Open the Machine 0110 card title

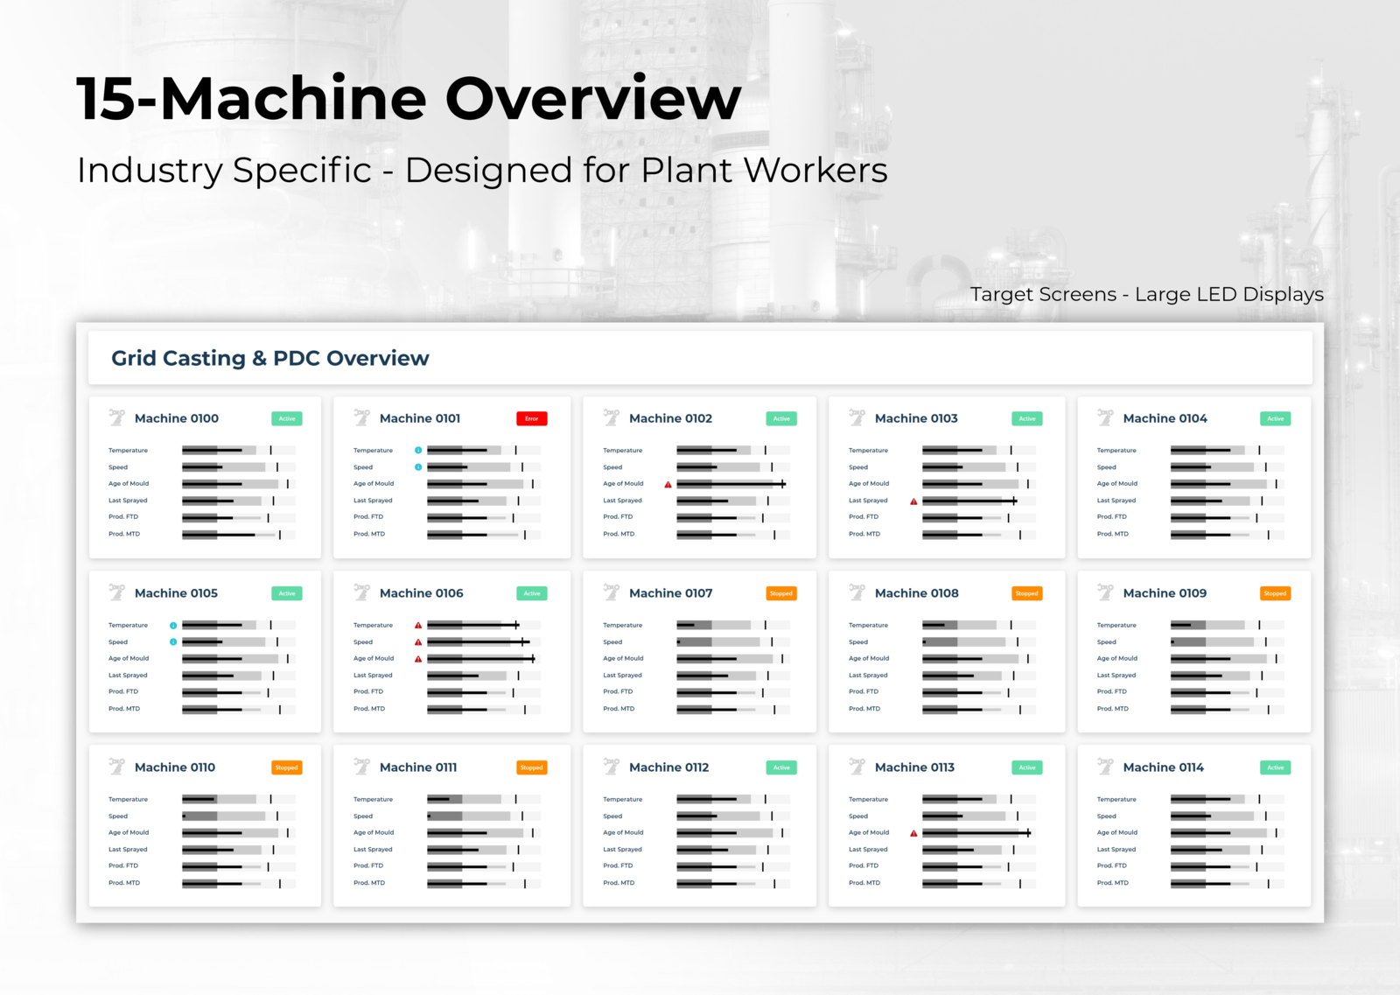pos(174,767)
